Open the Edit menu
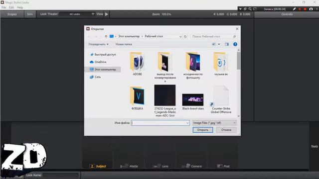 pyautogui.click(x=11, y=7)
